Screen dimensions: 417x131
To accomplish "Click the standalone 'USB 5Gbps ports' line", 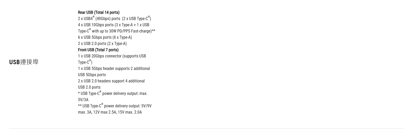I will tap(92, 75).
